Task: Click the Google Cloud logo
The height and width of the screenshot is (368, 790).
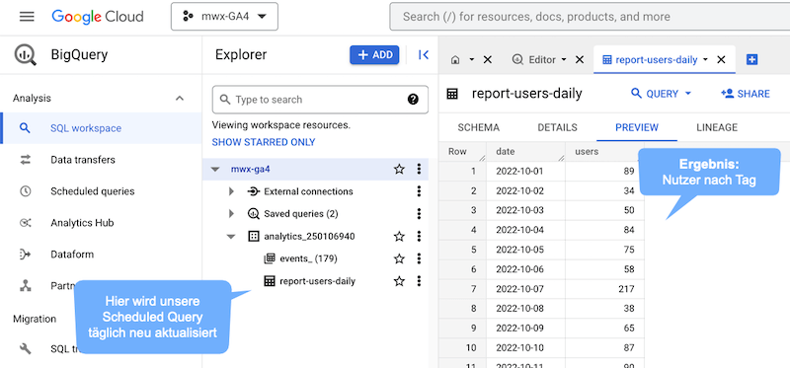Action: [98, 17]
